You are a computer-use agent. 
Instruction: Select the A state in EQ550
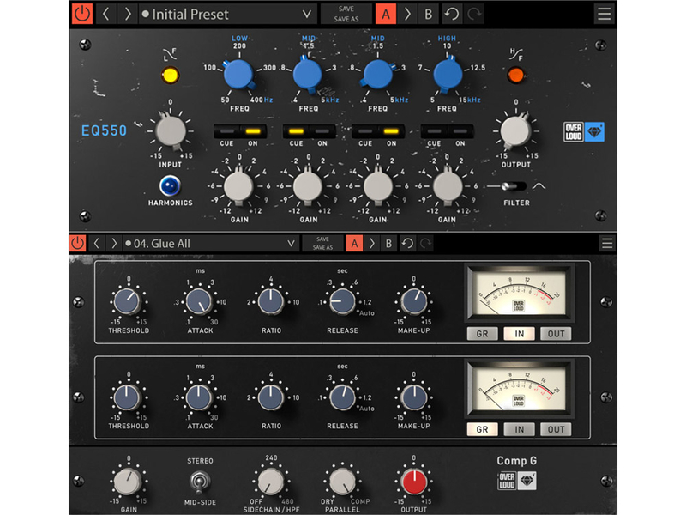pyautogui.click(x=385, y=14)
